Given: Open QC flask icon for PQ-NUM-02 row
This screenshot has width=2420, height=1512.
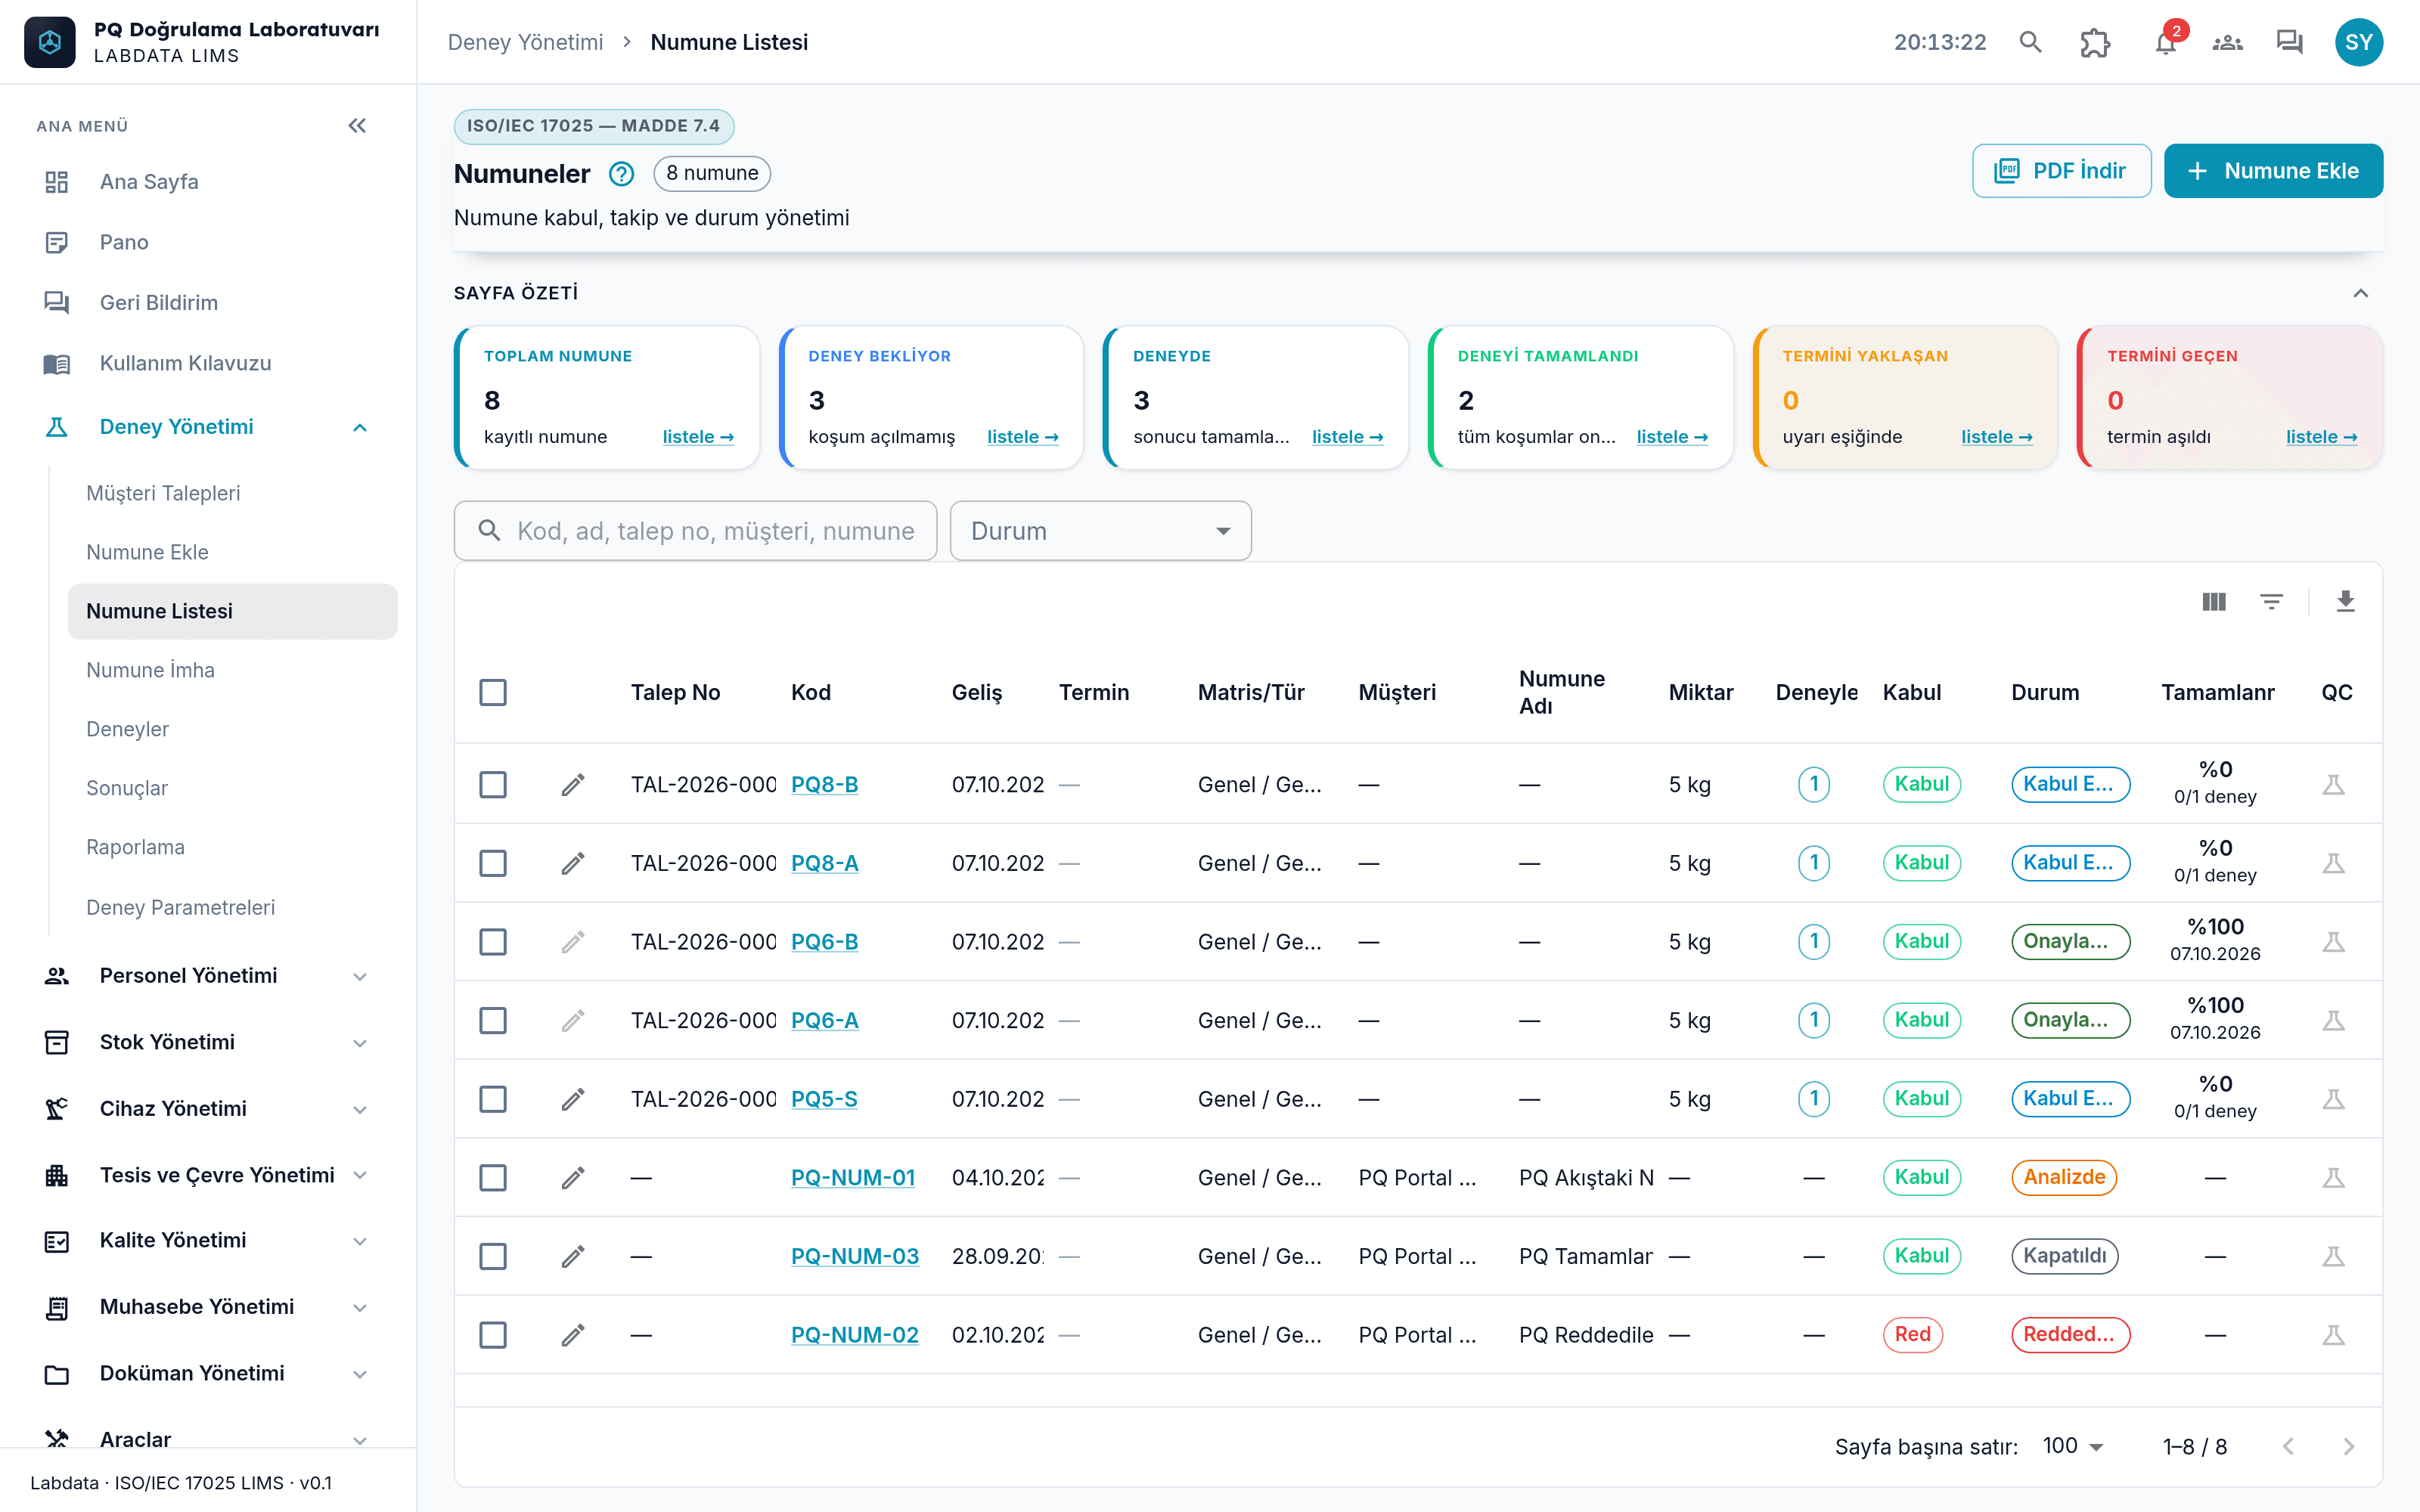Looking at the screenshot, I should [2333, 1335].
